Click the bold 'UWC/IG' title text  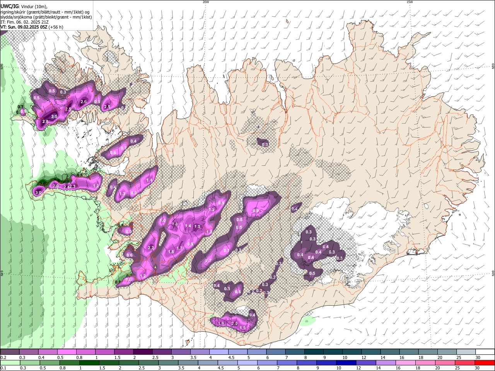point(9,6)
